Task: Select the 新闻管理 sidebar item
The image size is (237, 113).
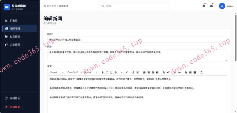Action: (x=20, y=28)
